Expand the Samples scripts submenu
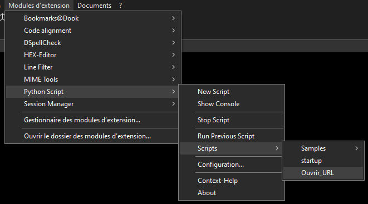368x204 pixels. (323, 148)
